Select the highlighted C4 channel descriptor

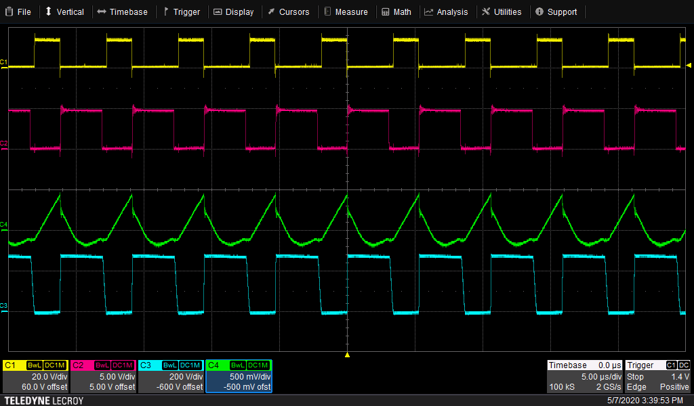[239, 376]
